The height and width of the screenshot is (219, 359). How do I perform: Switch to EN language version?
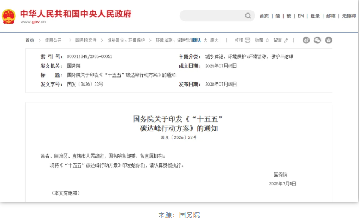tap(301, 16)
